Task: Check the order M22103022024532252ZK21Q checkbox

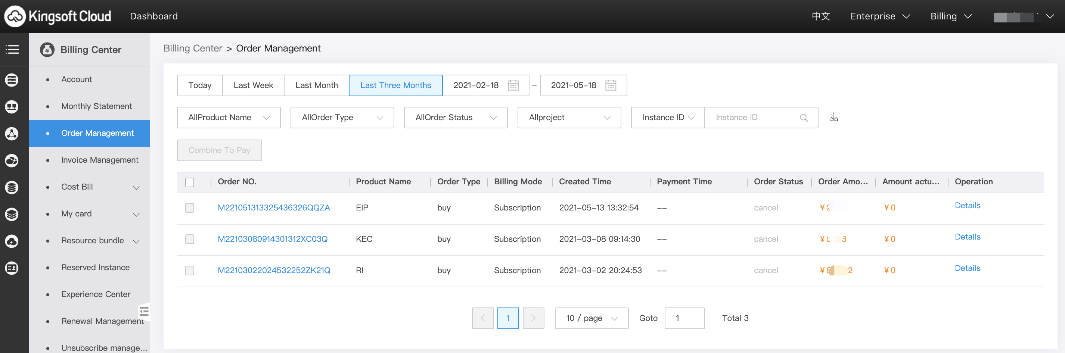Action: pyautogui.click(x=190, y=270)
